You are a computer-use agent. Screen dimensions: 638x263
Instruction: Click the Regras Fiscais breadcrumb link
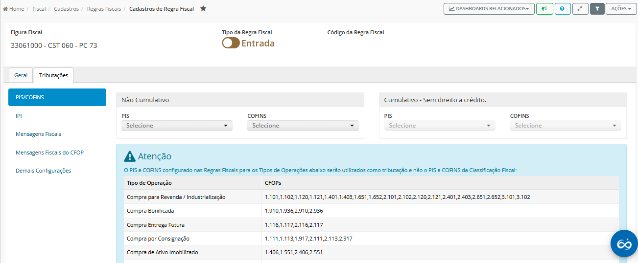(104, 9)
